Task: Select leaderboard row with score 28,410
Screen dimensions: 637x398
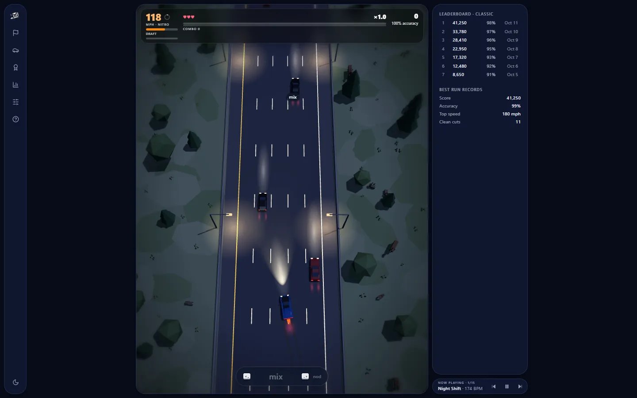Action: click(480, 40)
